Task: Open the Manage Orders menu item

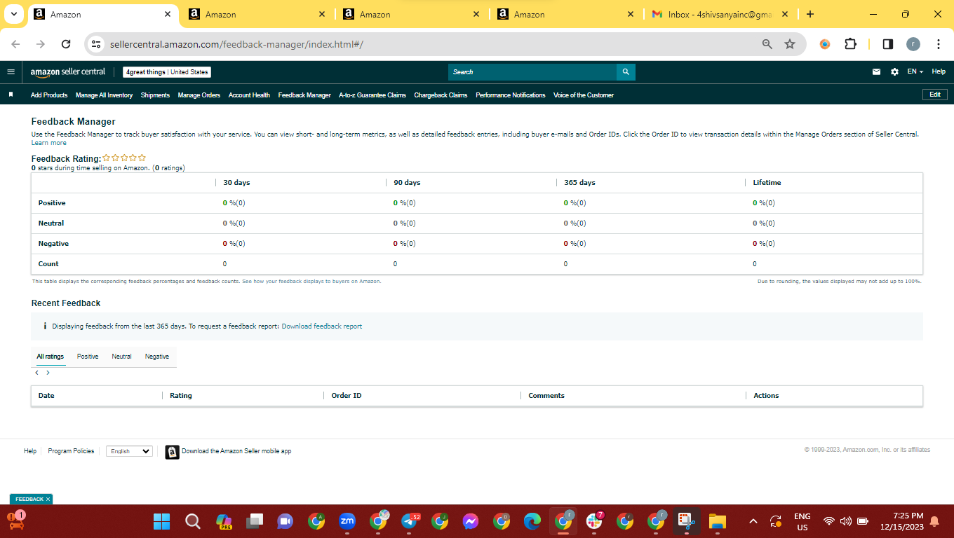Action: tap(199, 95)
